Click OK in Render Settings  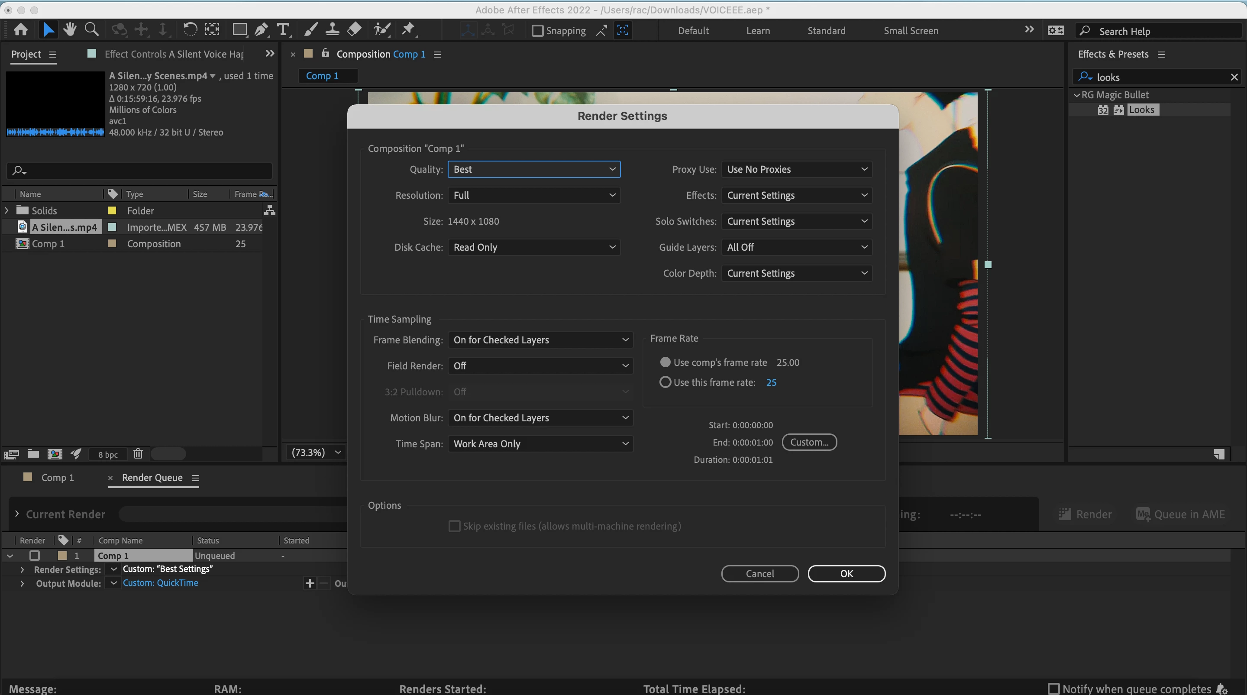846,573
